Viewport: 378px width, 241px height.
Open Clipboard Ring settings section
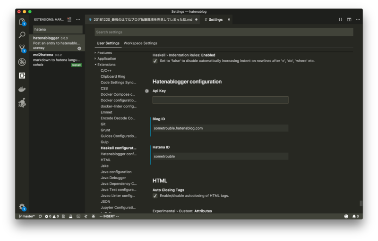[113, 76]
